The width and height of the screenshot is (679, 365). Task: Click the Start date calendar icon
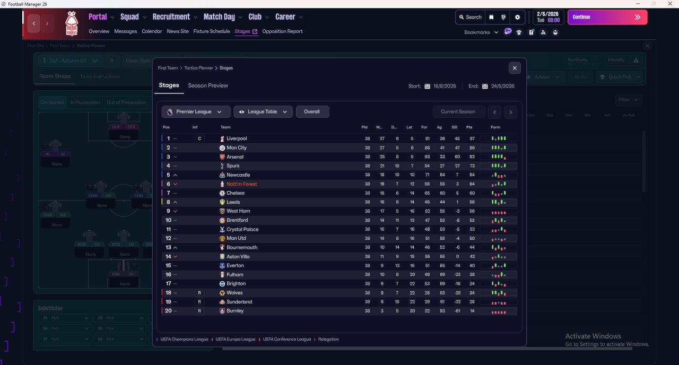coord(427,86)
